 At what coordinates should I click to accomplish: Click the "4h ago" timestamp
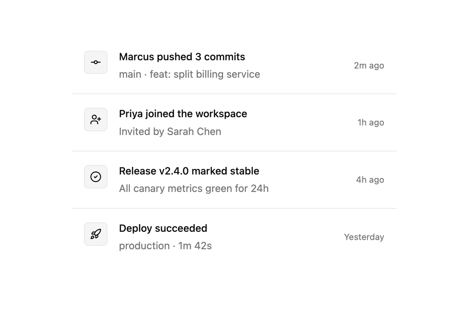pos(370,180)
